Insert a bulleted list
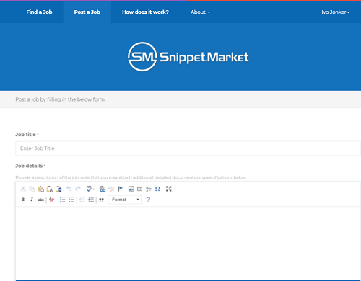361x281 pixels. 71,200
